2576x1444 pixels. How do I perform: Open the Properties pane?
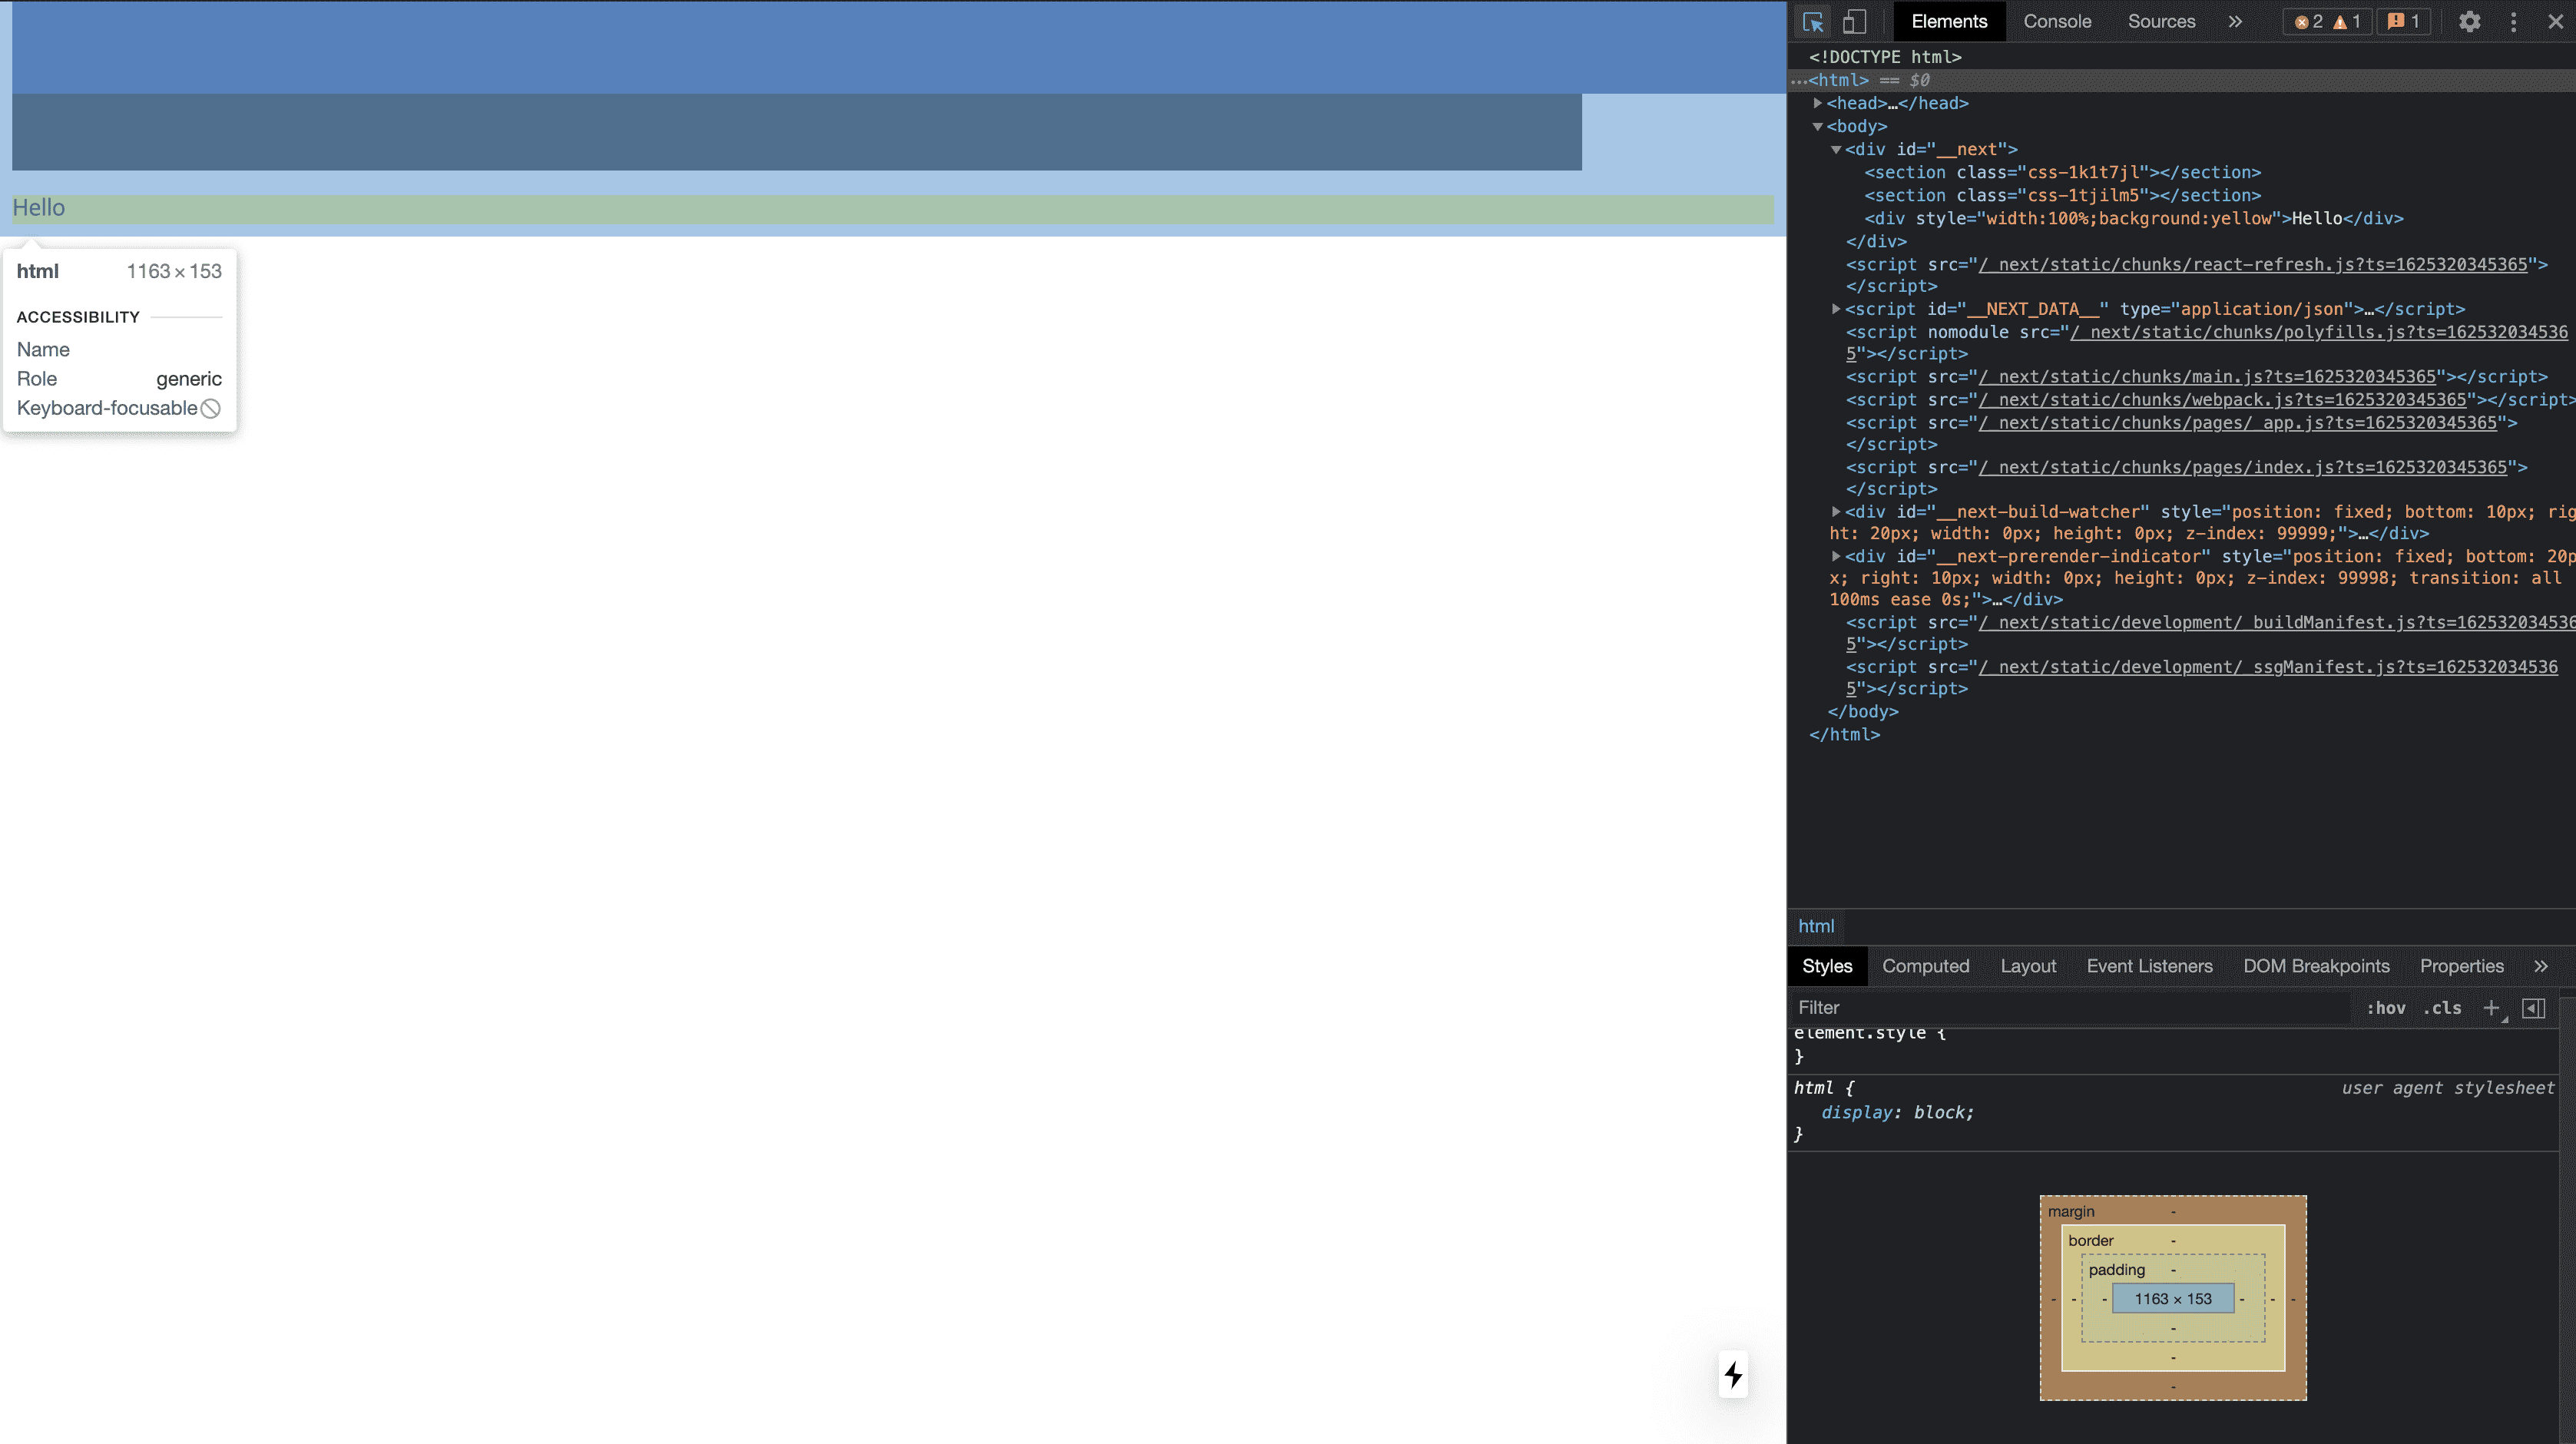(x=2461, y=966)
